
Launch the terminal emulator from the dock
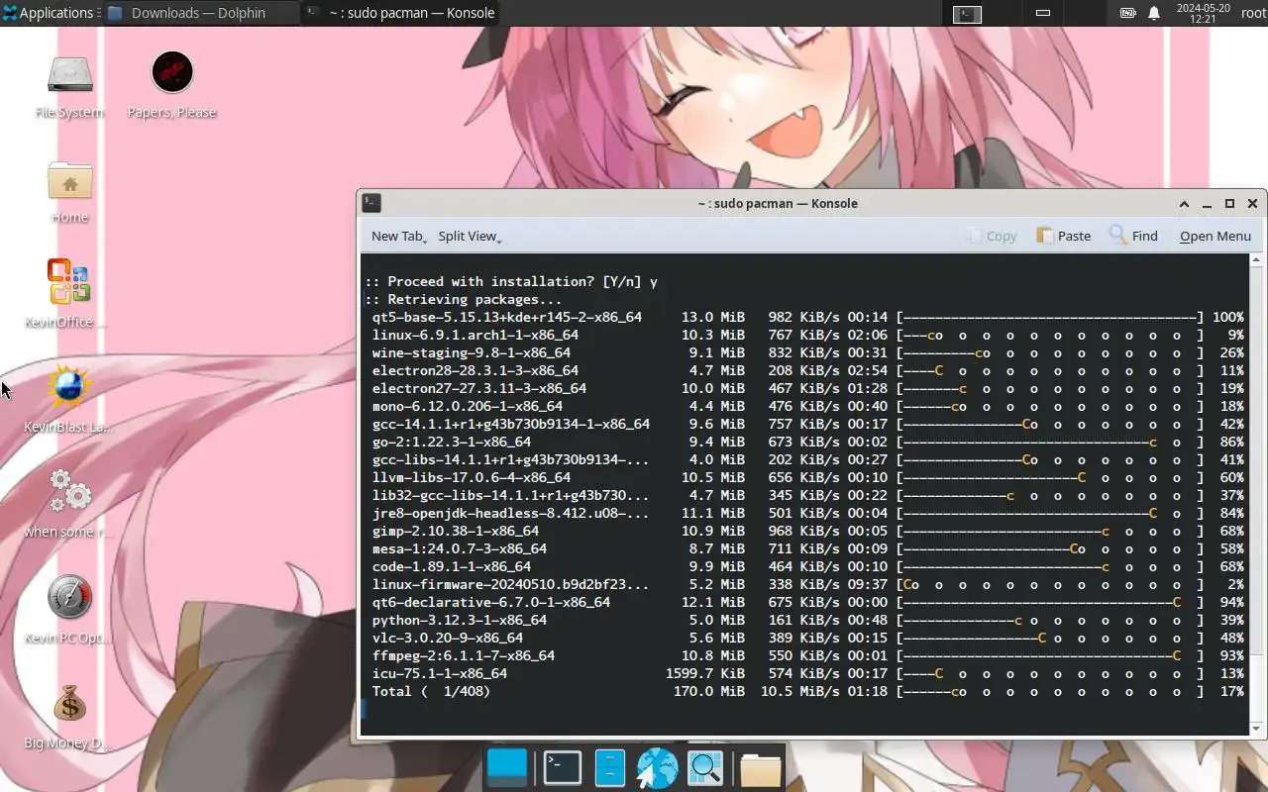pyautogui.click(x=563, y=767)
